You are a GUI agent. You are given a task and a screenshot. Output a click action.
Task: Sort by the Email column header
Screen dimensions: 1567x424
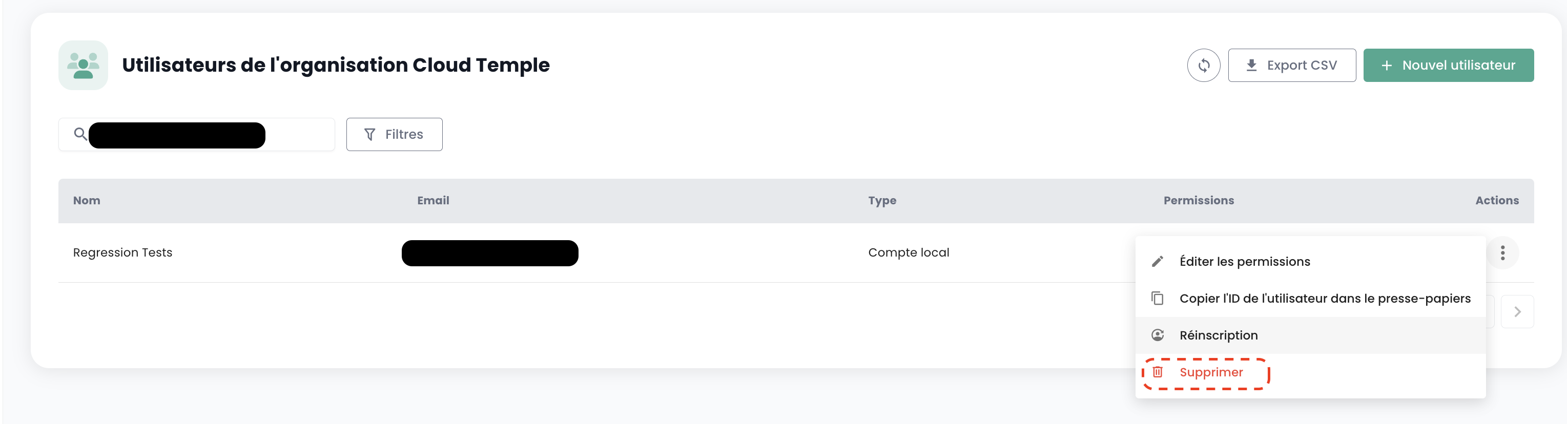point(432,200)
